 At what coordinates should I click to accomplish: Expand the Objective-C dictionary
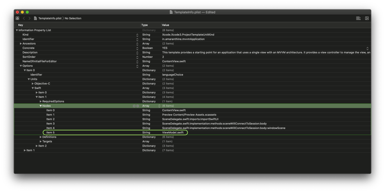33,83
